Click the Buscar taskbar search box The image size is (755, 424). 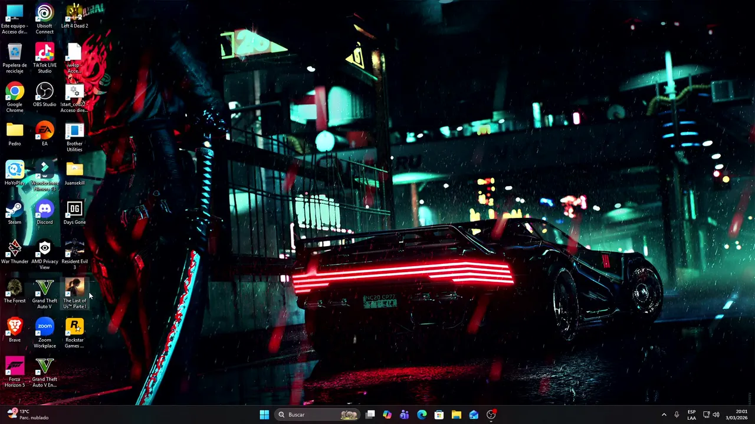(317, 415)
